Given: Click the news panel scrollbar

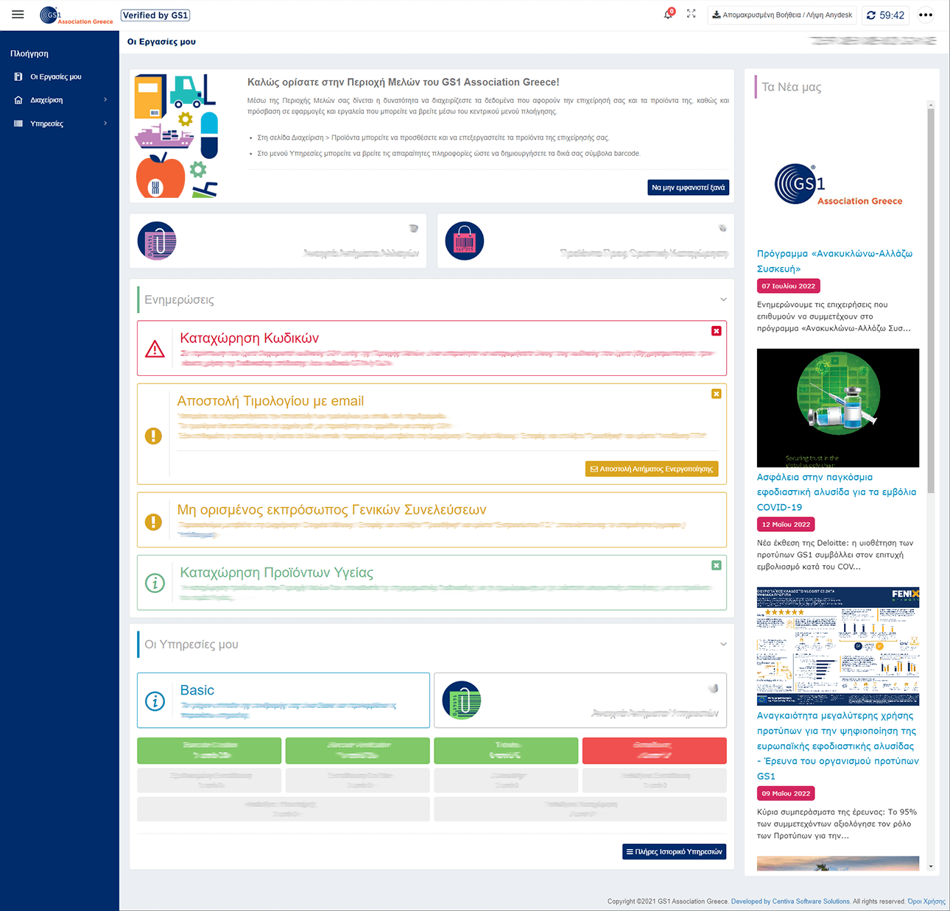Looking at the screenshot, I should [x=931, y=302].
